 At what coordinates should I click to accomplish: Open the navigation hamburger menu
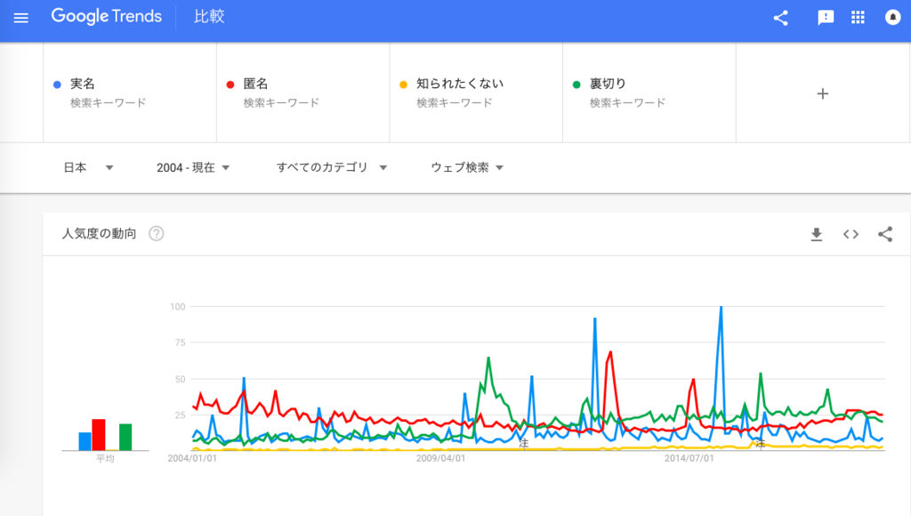point(20,16)
